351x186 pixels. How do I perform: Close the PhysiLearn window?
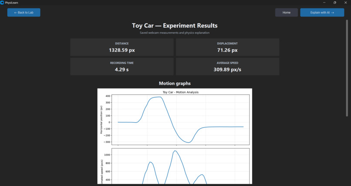click(x=345, y=3)
